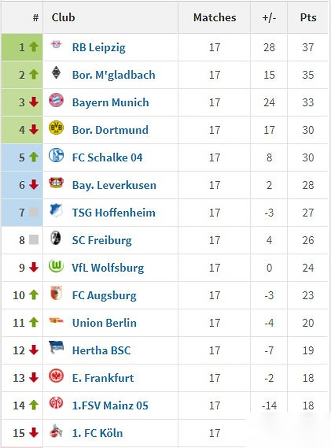The height and width of the screenshot is (448, 331).
Task: Click the Hertha BSC flag logo
Action: (56, 348)
